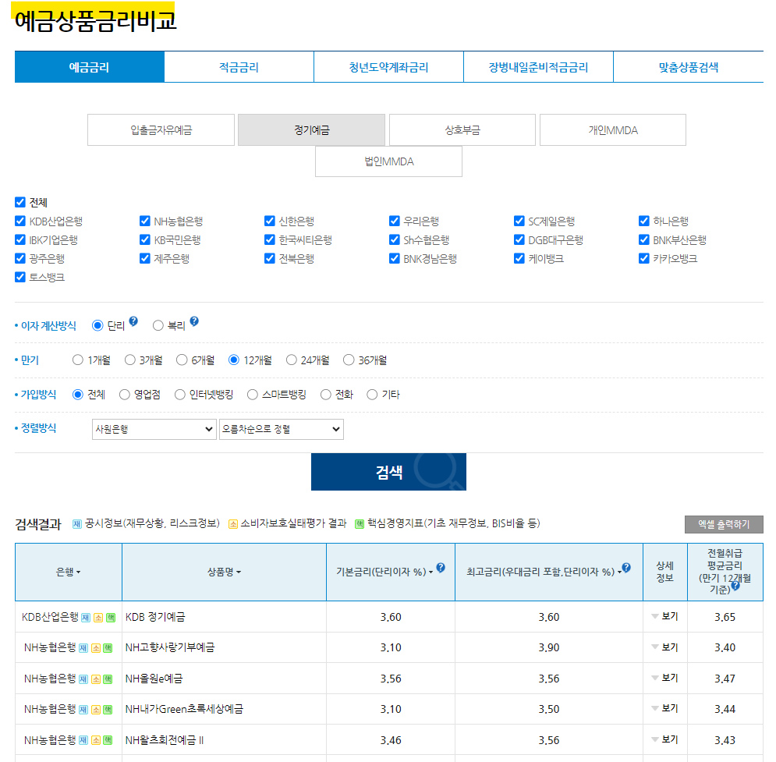Click help icon in 전월취급 평균금리 header

click(735, 586)
